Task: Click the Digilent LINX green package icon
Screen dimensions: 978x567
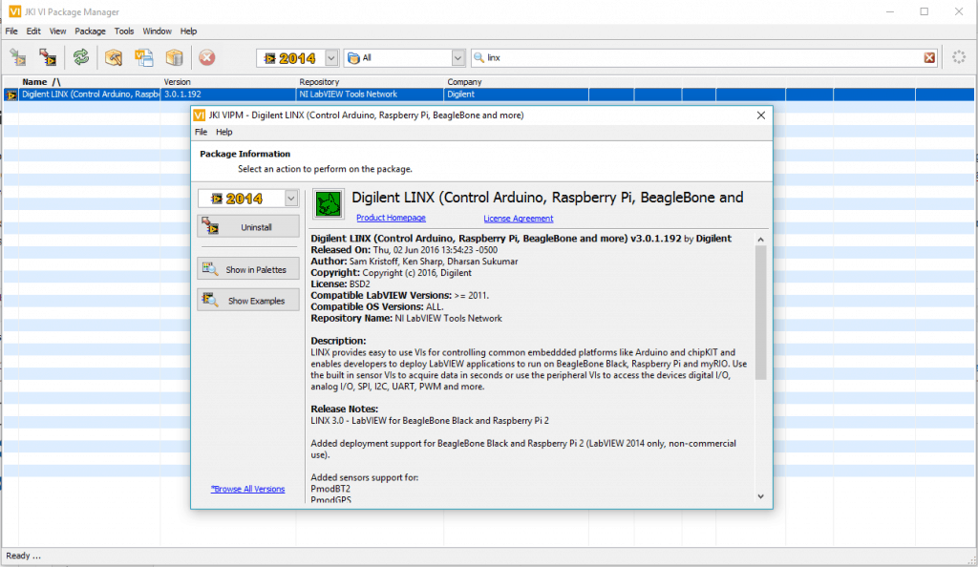Action: pyautogui.click(x=328, y=203)
